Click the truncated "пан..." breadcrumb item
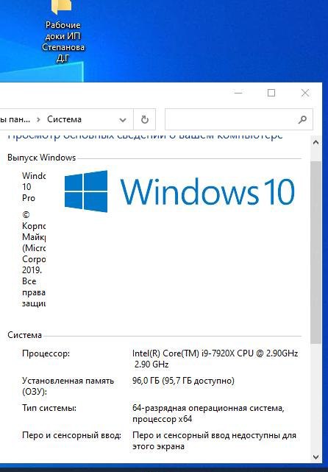 pyautogui.click(x=15, y=119)
